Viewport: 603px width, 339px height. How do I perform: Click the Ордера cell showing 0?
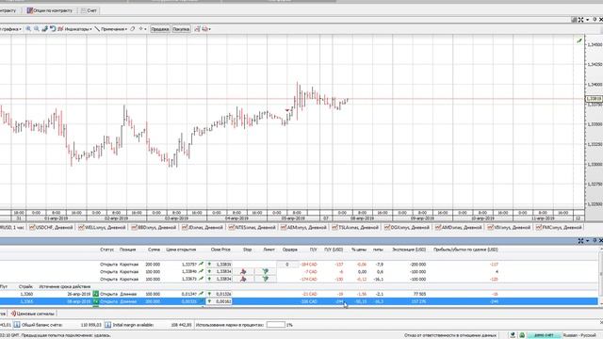(287, 265)
